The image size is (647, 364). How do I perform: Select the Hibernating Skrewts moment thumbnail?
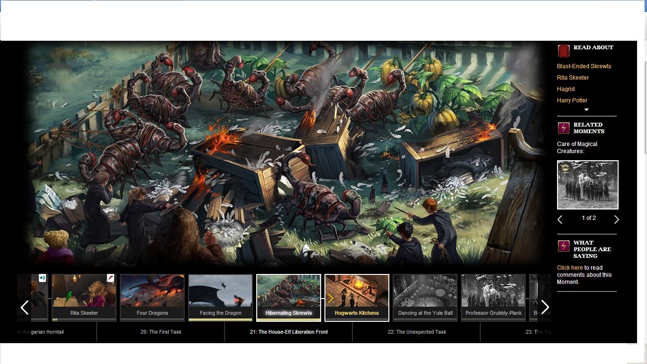click(x=289, y=298)
